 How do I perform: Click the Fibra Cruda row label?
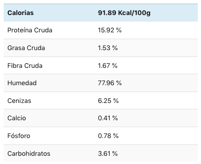25,66
